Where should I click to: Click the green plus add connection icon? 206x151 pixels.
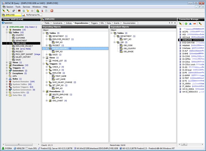click(186, 24)
